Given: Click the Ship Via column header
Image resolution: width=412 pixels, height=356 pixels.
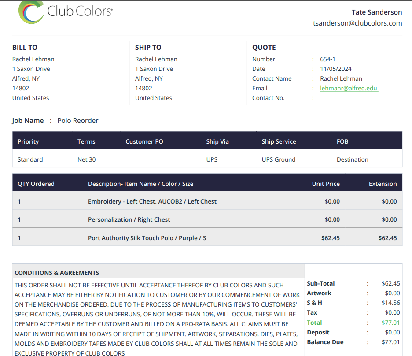Looking at the screenshot, I should (217, 141).
